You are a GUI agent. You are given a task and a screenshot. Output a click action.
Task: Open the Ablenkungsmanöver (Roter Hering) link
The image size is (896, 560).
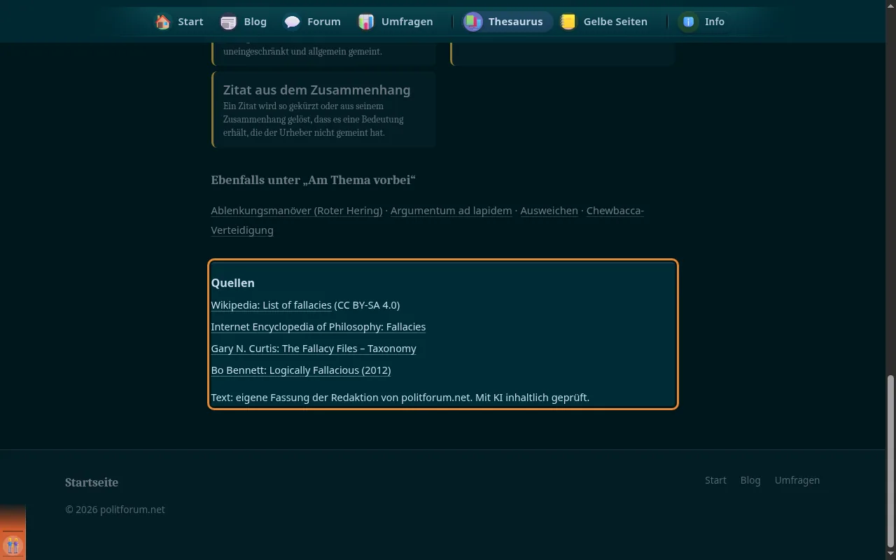pyautogui.click(x=297, y=211)
